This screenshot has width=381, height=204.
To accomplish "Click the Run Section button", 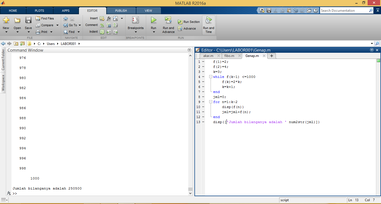I will pyautogui.click(x=189, y=22).
